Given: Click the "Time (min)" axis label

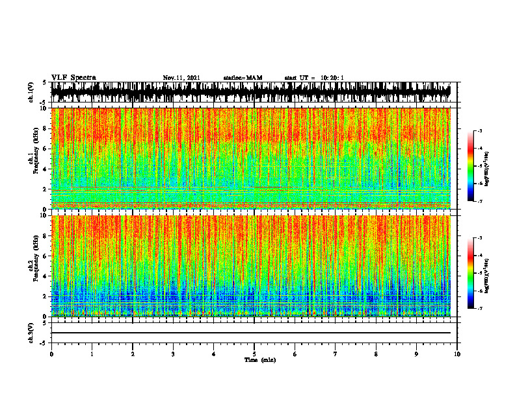Looking at the screenshot, I should click(260, 360).
